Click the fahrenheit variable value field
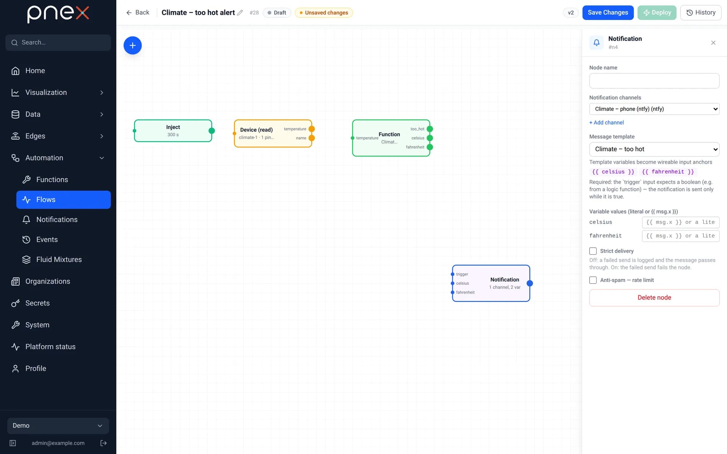Screen dimensions: 727x454 (680, 236)
